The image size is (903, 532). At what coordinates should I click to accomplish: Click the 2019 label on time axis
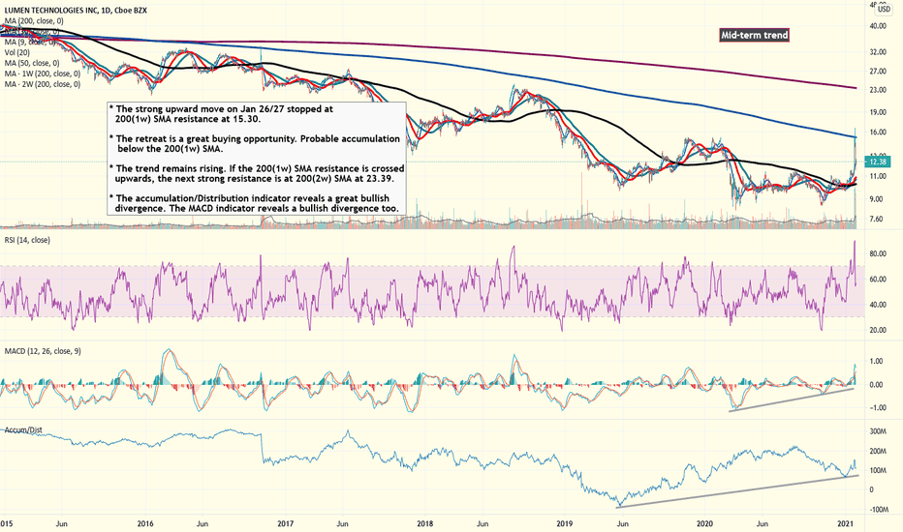(x=564, y=524)
